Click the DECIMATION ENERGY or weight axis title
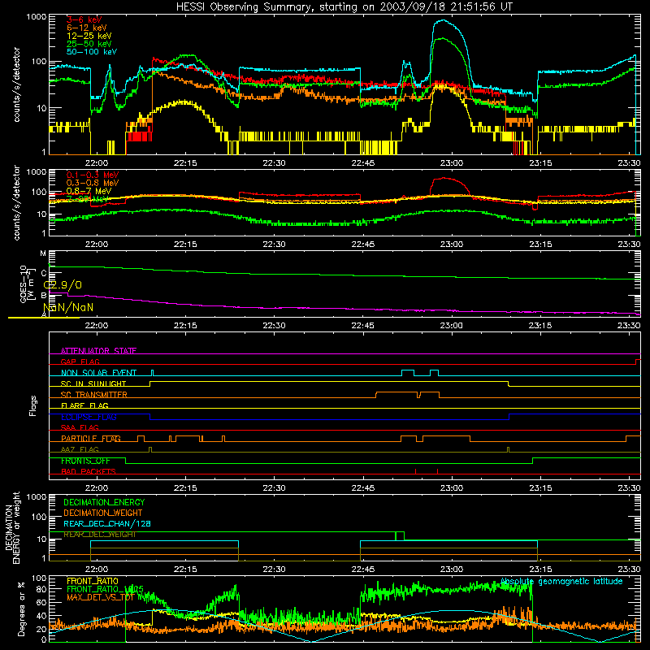Screen dimensions: 650x650 tap(12, 528)
